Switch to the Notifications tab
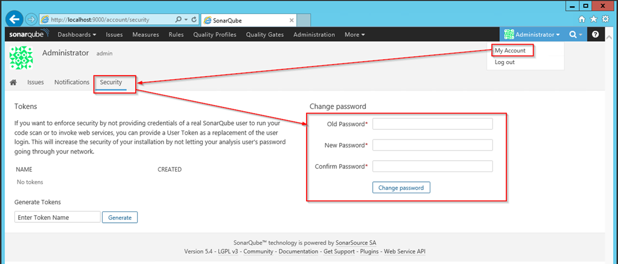The height and width of the screenshot is (264, 618). (x=72, y=82)
